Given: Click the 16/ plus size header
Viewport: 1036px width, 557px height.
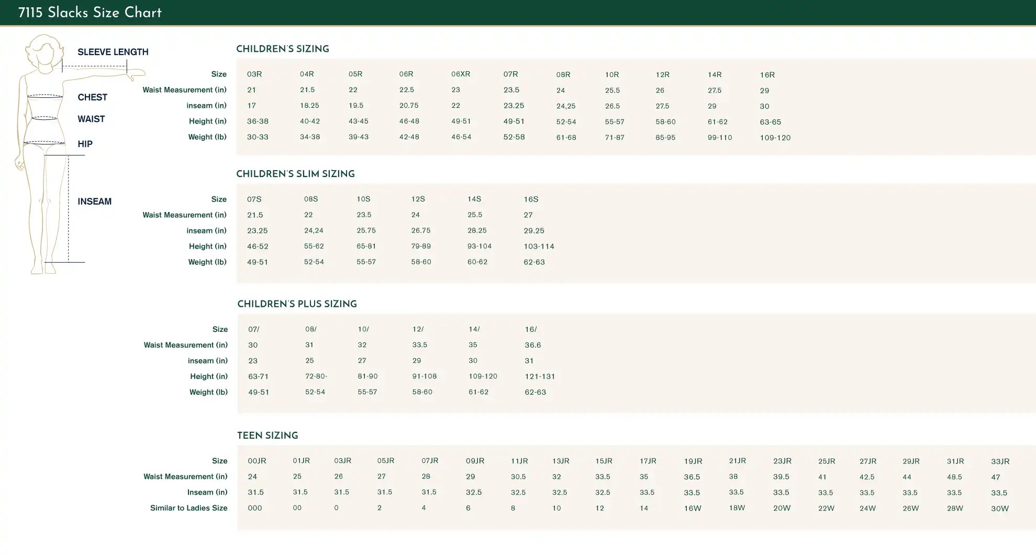Looking at the screenshot, I should pyautogui.click(x=531, y=329).
